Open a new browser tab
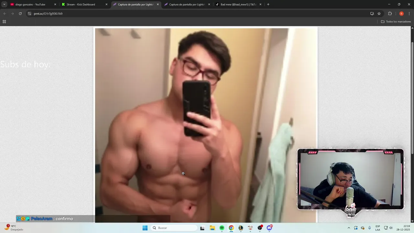 tap(268, 5)
